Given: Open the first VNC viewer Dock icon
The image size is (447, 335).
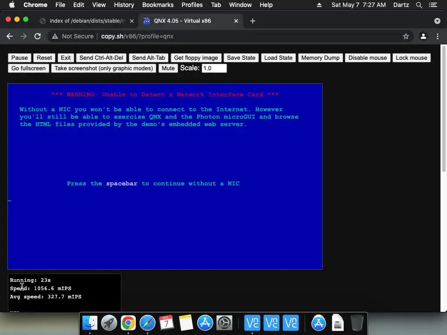Looking at the screenshot, I should [x=252, y=323].
